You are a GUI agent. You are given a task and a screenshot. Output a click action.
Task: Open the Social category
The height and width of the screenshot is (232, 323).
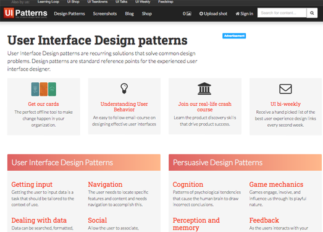click(98, 220)
